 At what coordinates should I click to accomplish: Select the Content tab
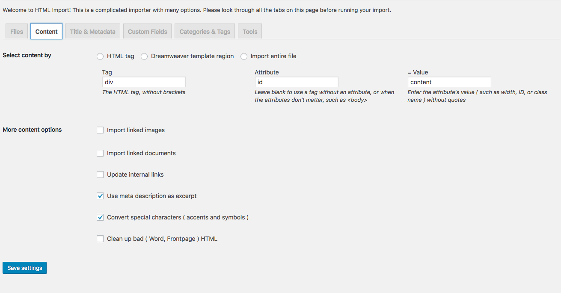click(47, 32)
